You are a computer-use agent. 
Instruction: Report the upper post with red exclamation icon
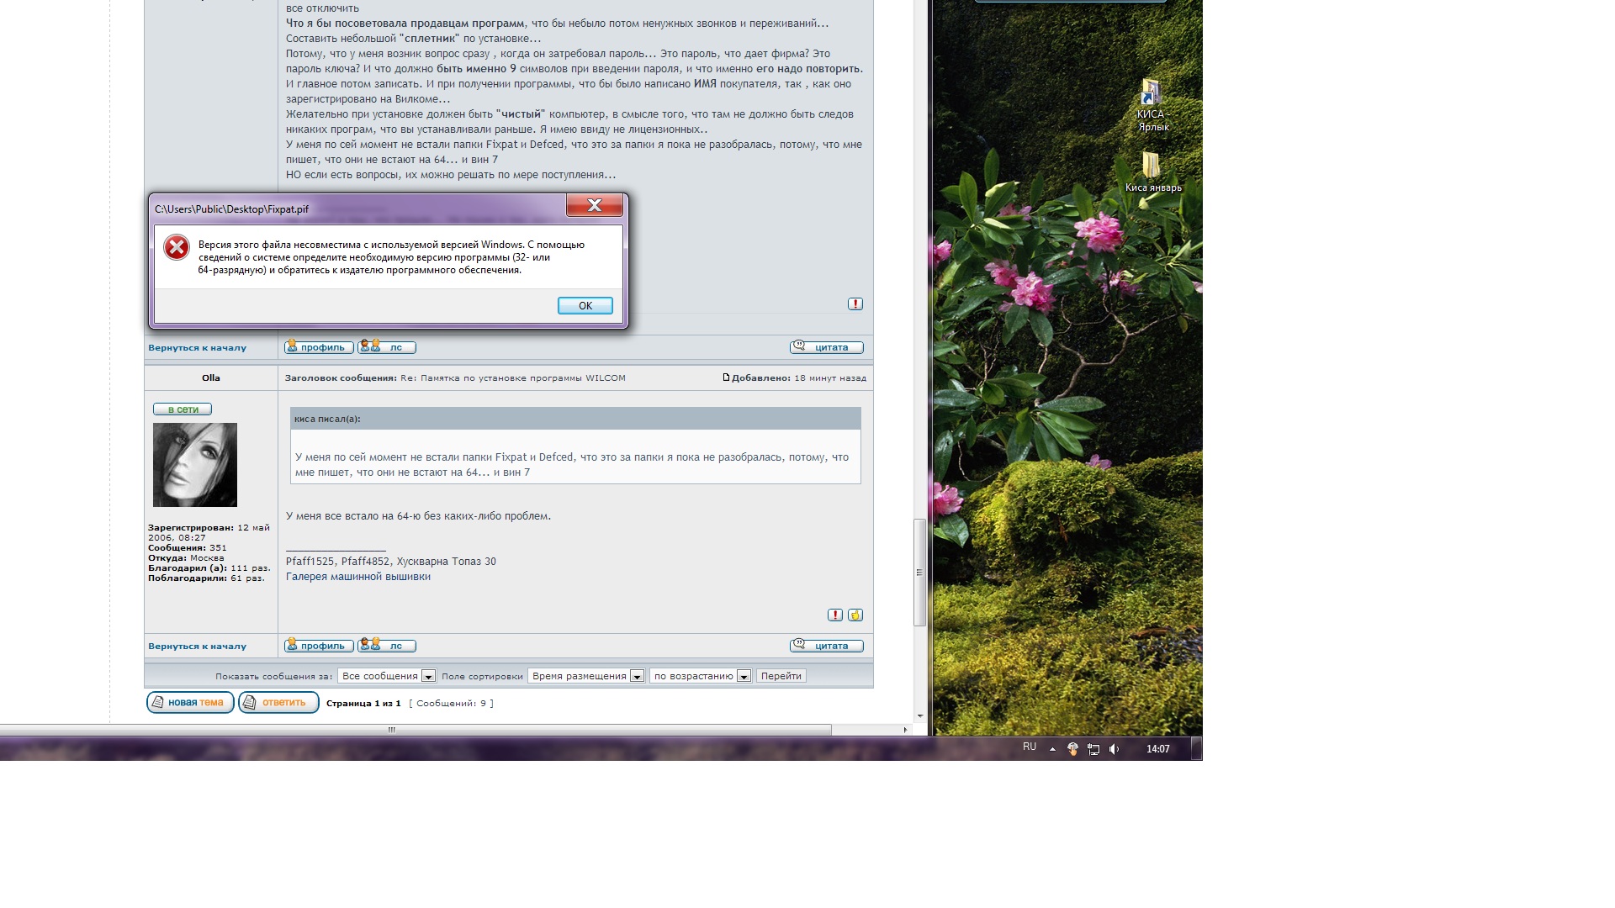[x=855, y=304]
